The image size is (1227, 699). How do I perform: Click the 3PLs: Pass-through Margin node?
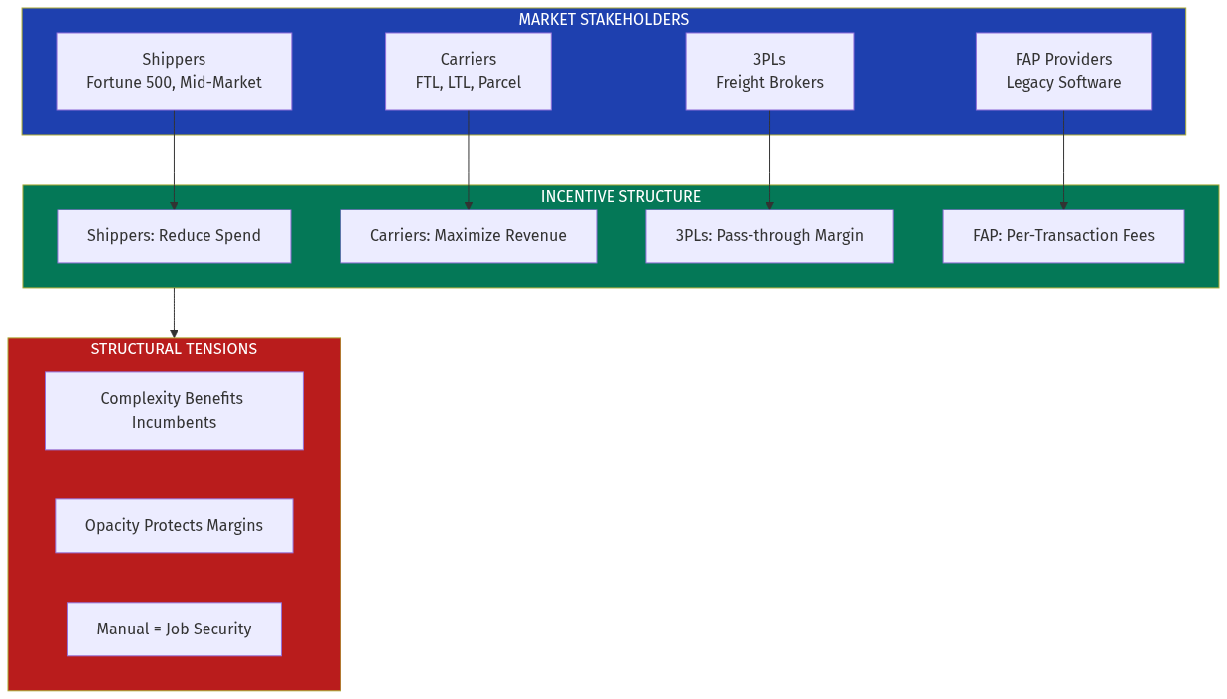[x=769, y=235]
